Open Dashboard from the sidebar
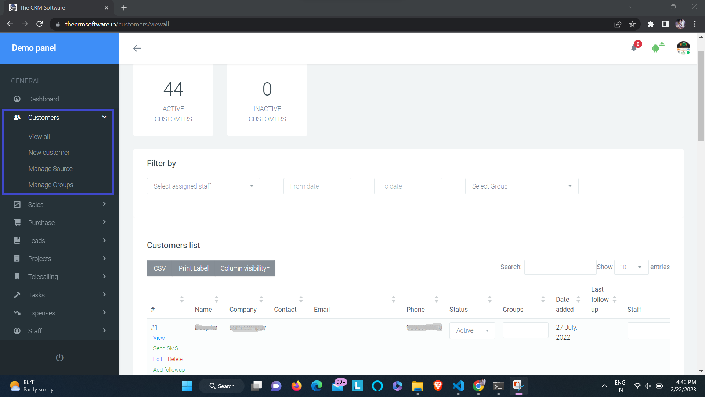Viewport: 705px width, 397px height. coord(43,99)
